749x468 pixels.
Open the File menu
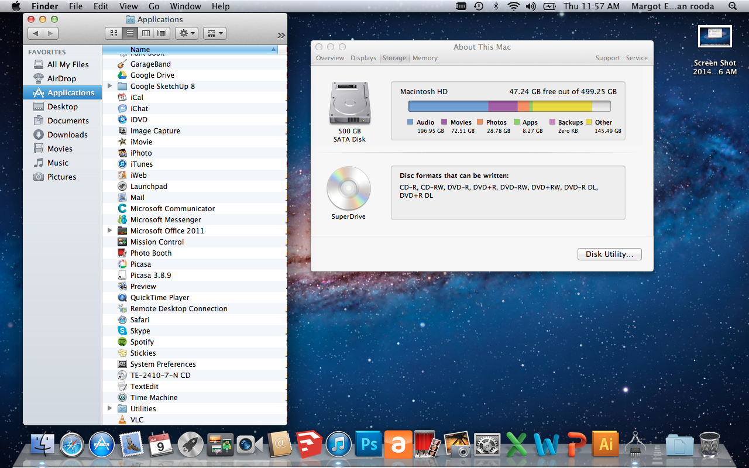coord(75,6)
